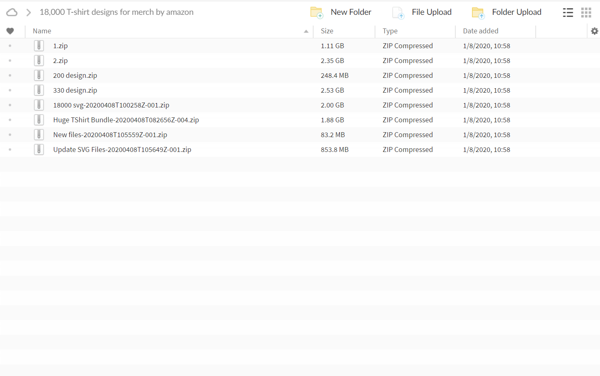
Task: Switch to list view layout
Action: (x=568, y=12)
